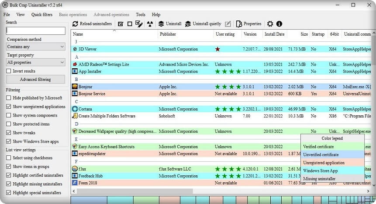Sort by User rating column header

(228, 34)
